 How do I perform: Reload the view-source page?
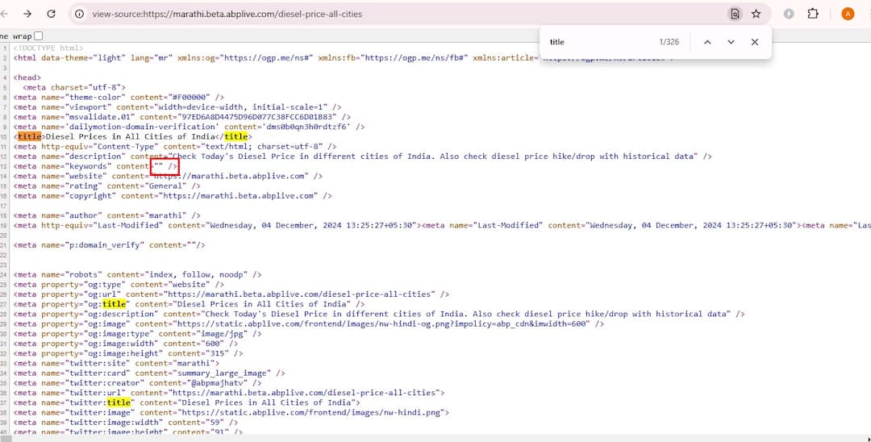click(x=51, y=14)
